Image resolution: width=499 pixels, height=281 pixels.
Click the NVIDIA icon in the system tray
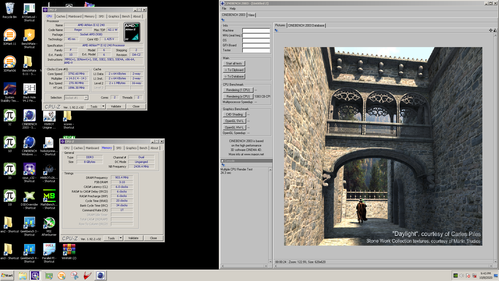[455, 276]
